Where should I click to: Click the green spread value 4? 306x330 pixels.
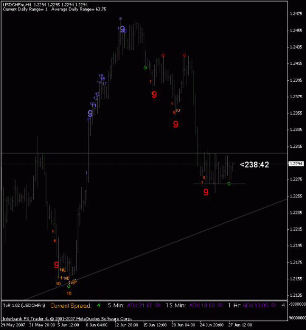tap(98, 305)
